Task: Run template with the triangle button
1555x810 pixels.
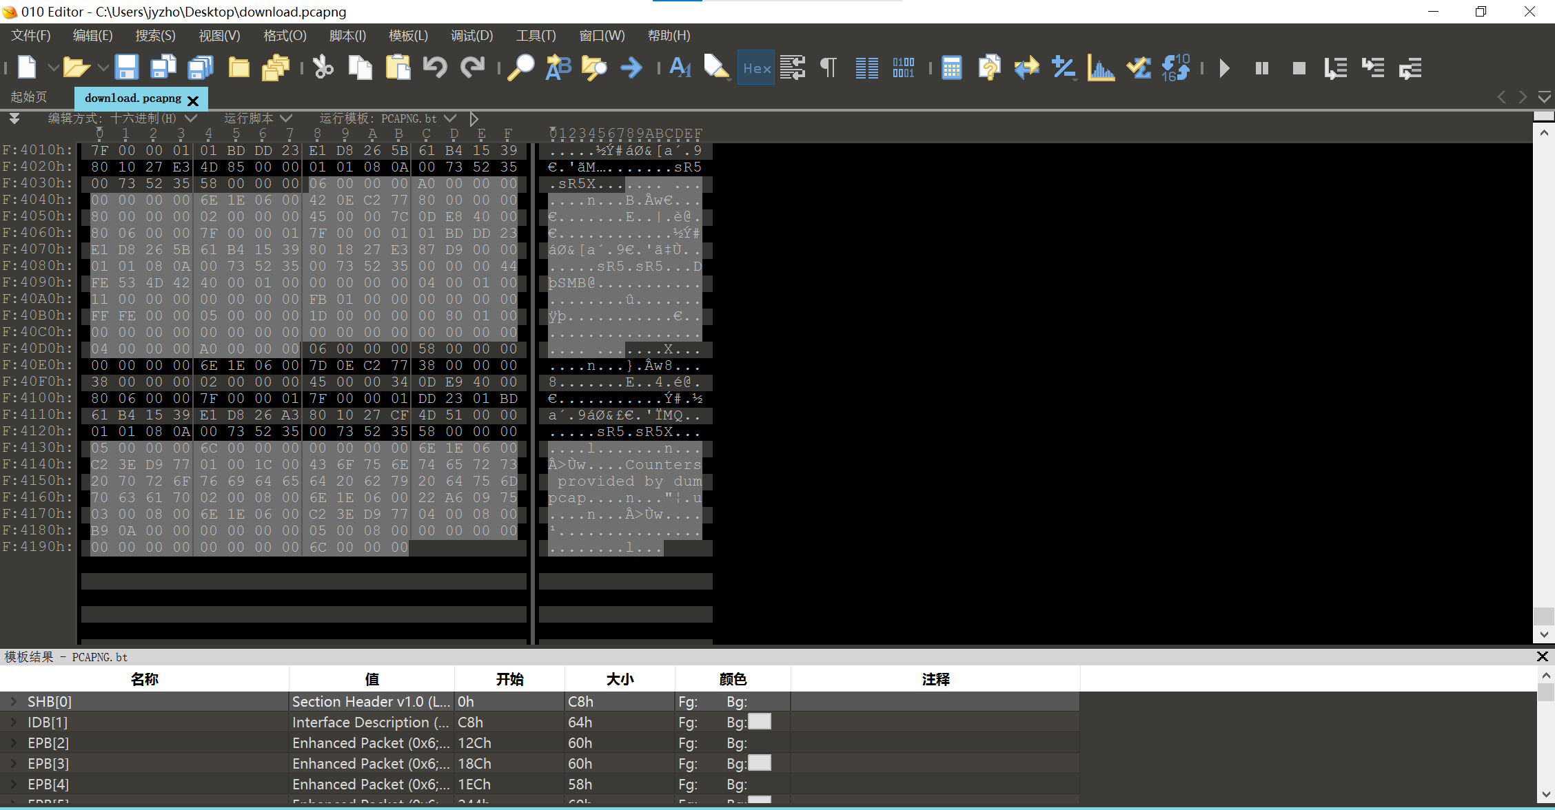Action: click(474, 118)
